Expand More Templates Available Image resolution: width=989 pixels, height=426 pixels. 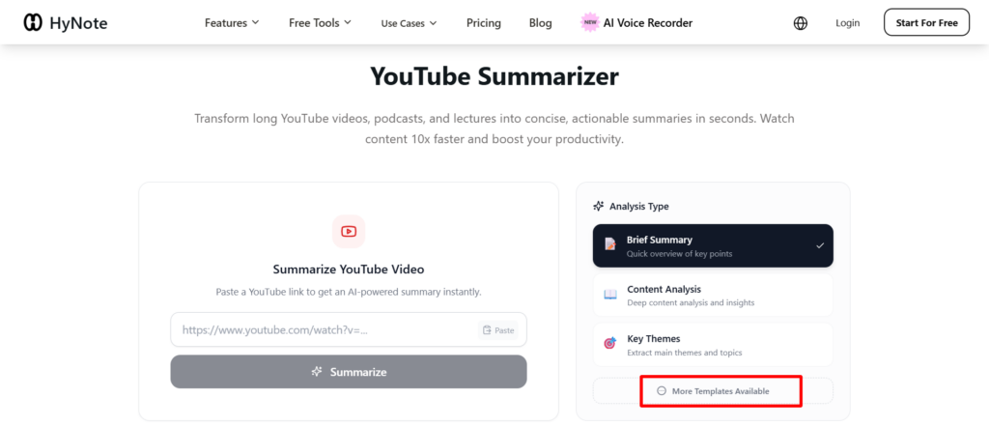click(x=713, y=390)
